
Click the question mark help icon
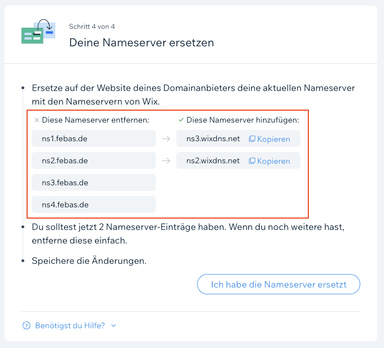tap(27, 325)
